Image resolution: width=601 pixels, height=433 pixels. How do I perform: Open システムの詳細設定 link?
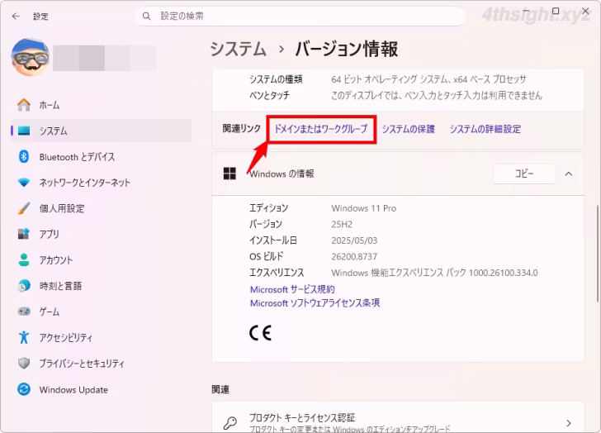[485, 129]
